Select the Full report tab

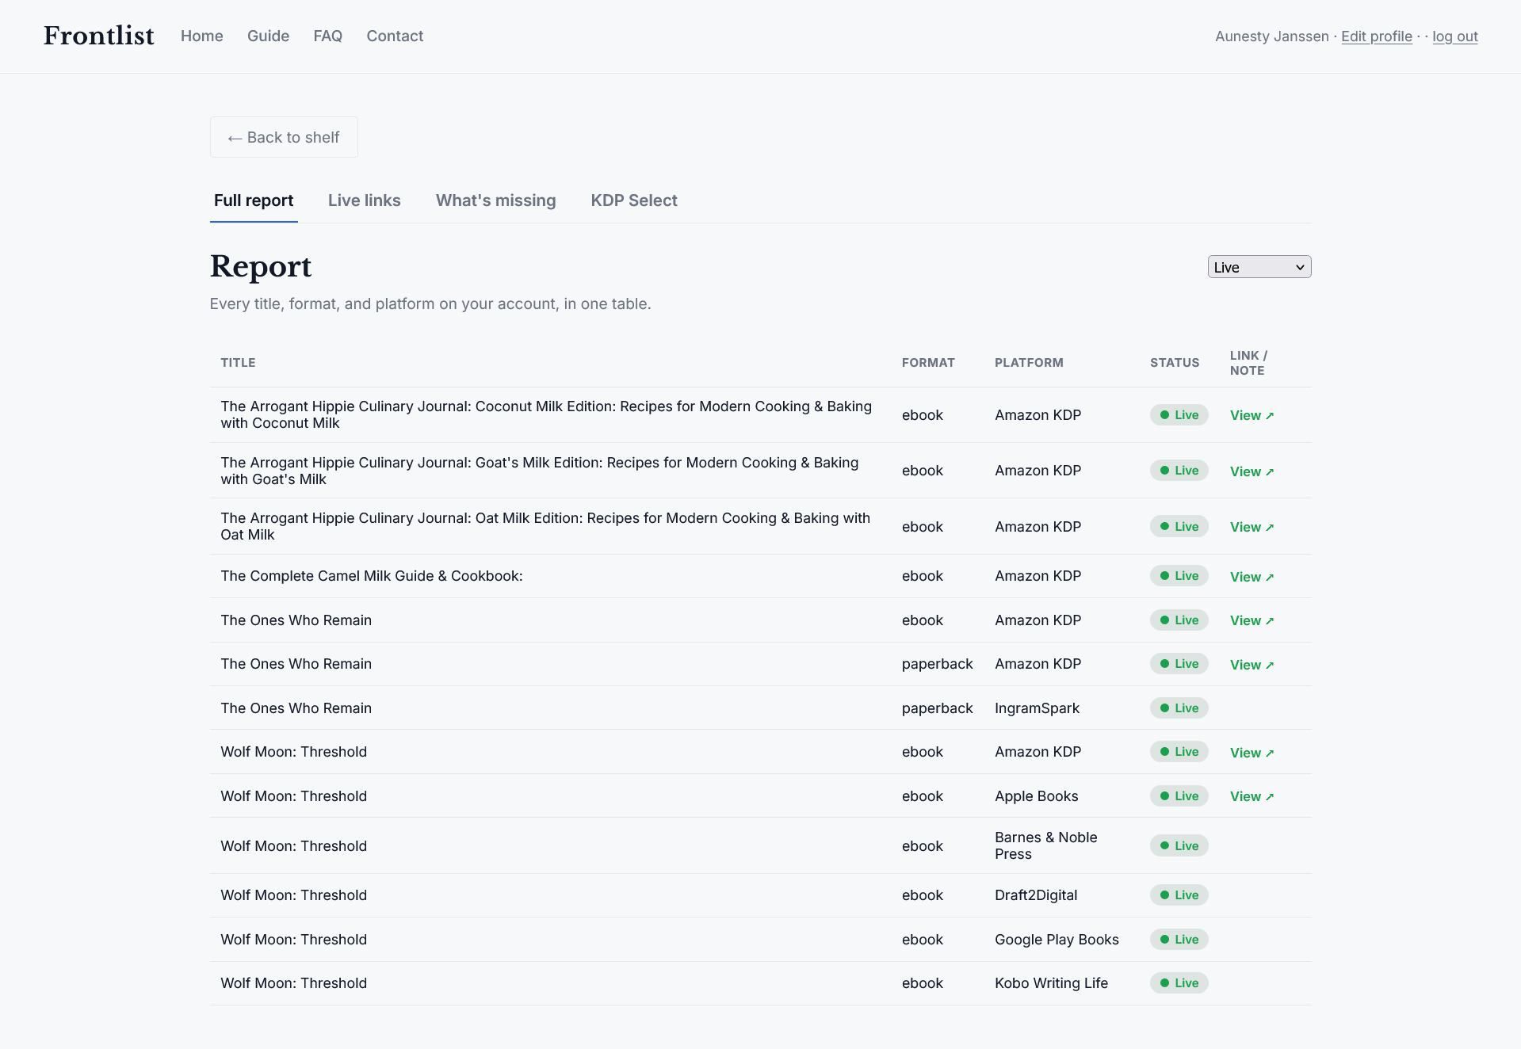pyautogui.click(x=254, y=200)
